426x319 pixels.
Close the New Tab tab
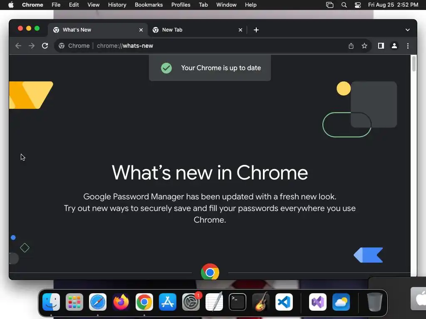pyautogui.click(x=240, y=30)
